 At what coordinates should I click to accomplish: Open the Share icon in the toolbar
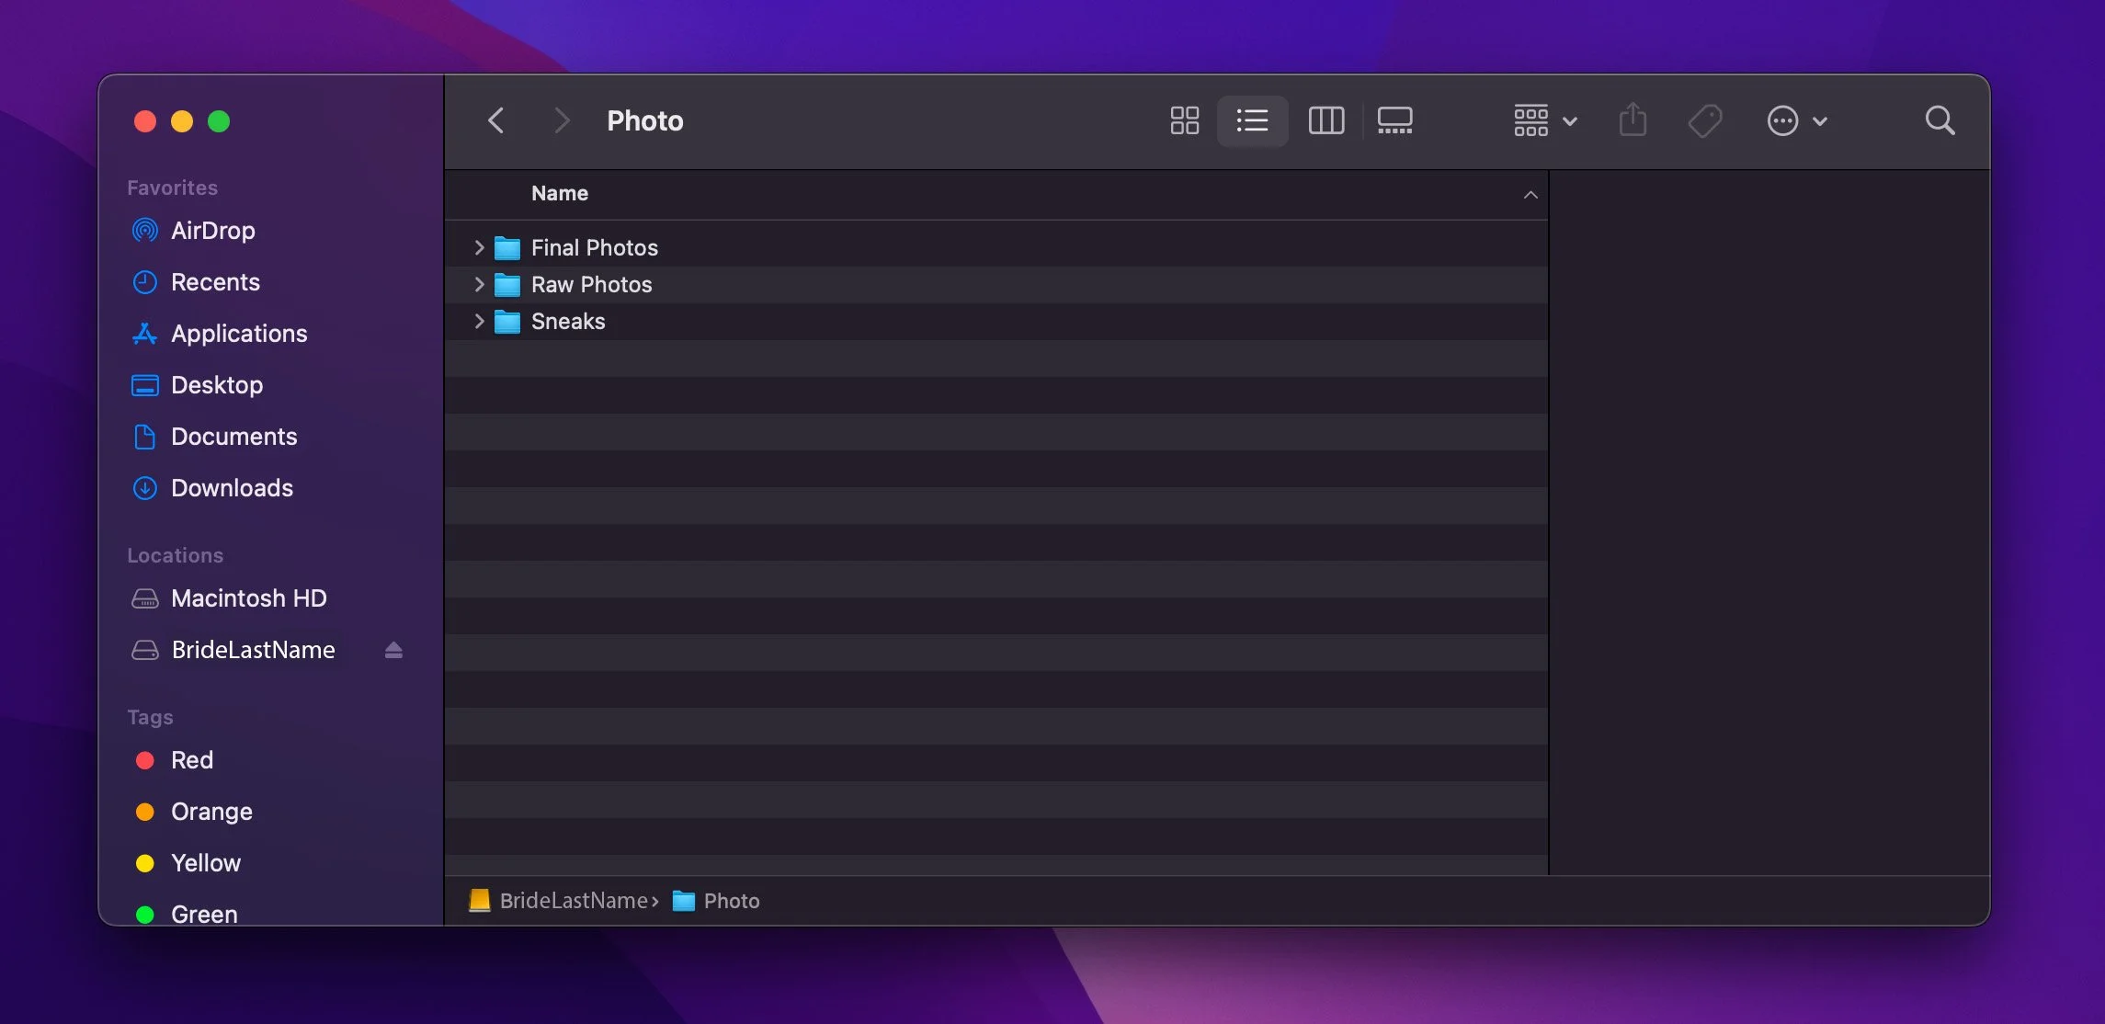click(1633, 120)
